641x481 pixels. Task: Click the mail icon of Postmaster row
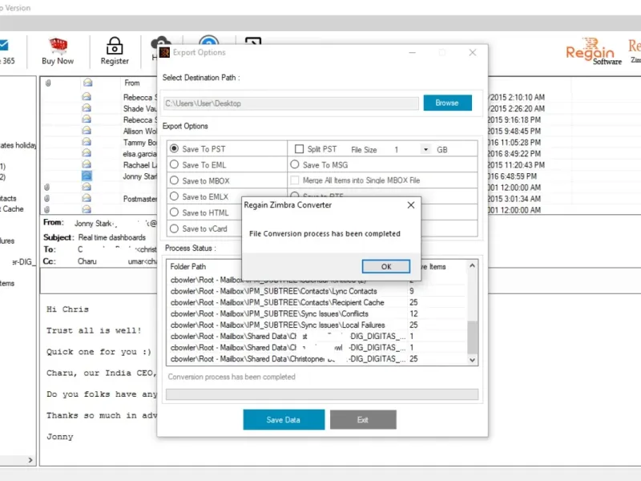coord(87,198)
